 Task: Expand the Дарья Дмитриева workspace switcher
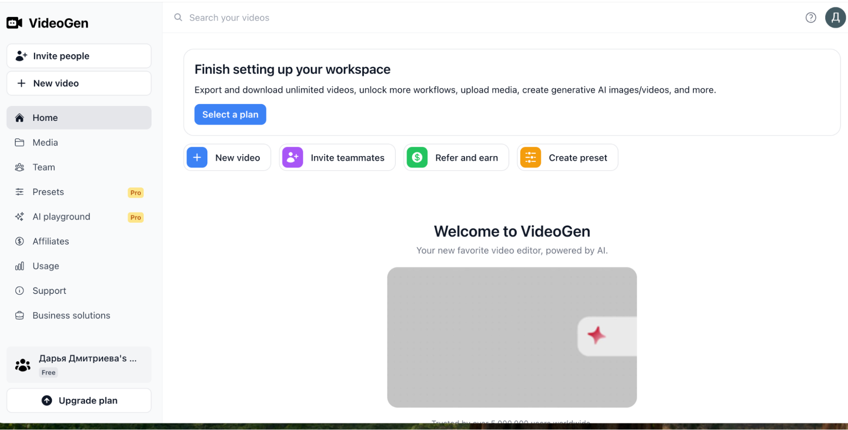click(79, 365)
